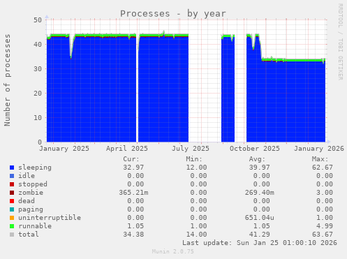Click the total average value 41.29
Viewport: 347px width, 259px height.
[259, 235]
